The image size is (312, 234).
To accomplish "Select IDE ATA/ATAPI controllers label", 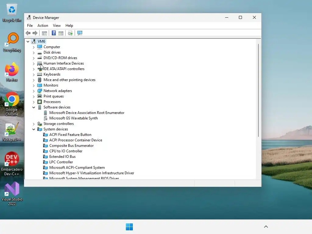I will tap(64, 69).
